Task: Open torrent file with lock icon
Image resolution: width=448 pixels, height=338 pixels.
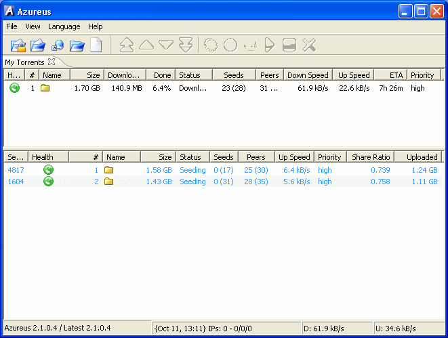Action: coord(18,45)
